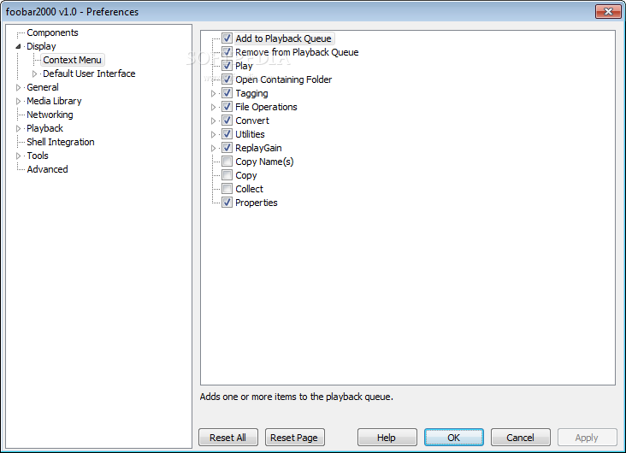Viewport: 626px width, 453px height.
Task: Expand the General tree node
Action: [x=18, y=87]
